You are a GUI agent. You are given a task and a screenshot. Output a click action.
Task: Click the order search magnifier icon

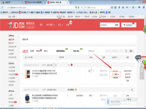click(x=126, y=51)
